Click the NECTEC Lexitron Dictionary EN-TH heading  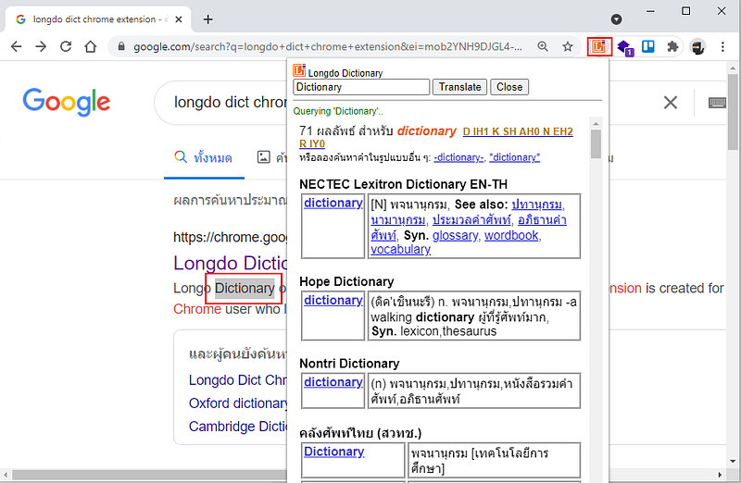403,184
